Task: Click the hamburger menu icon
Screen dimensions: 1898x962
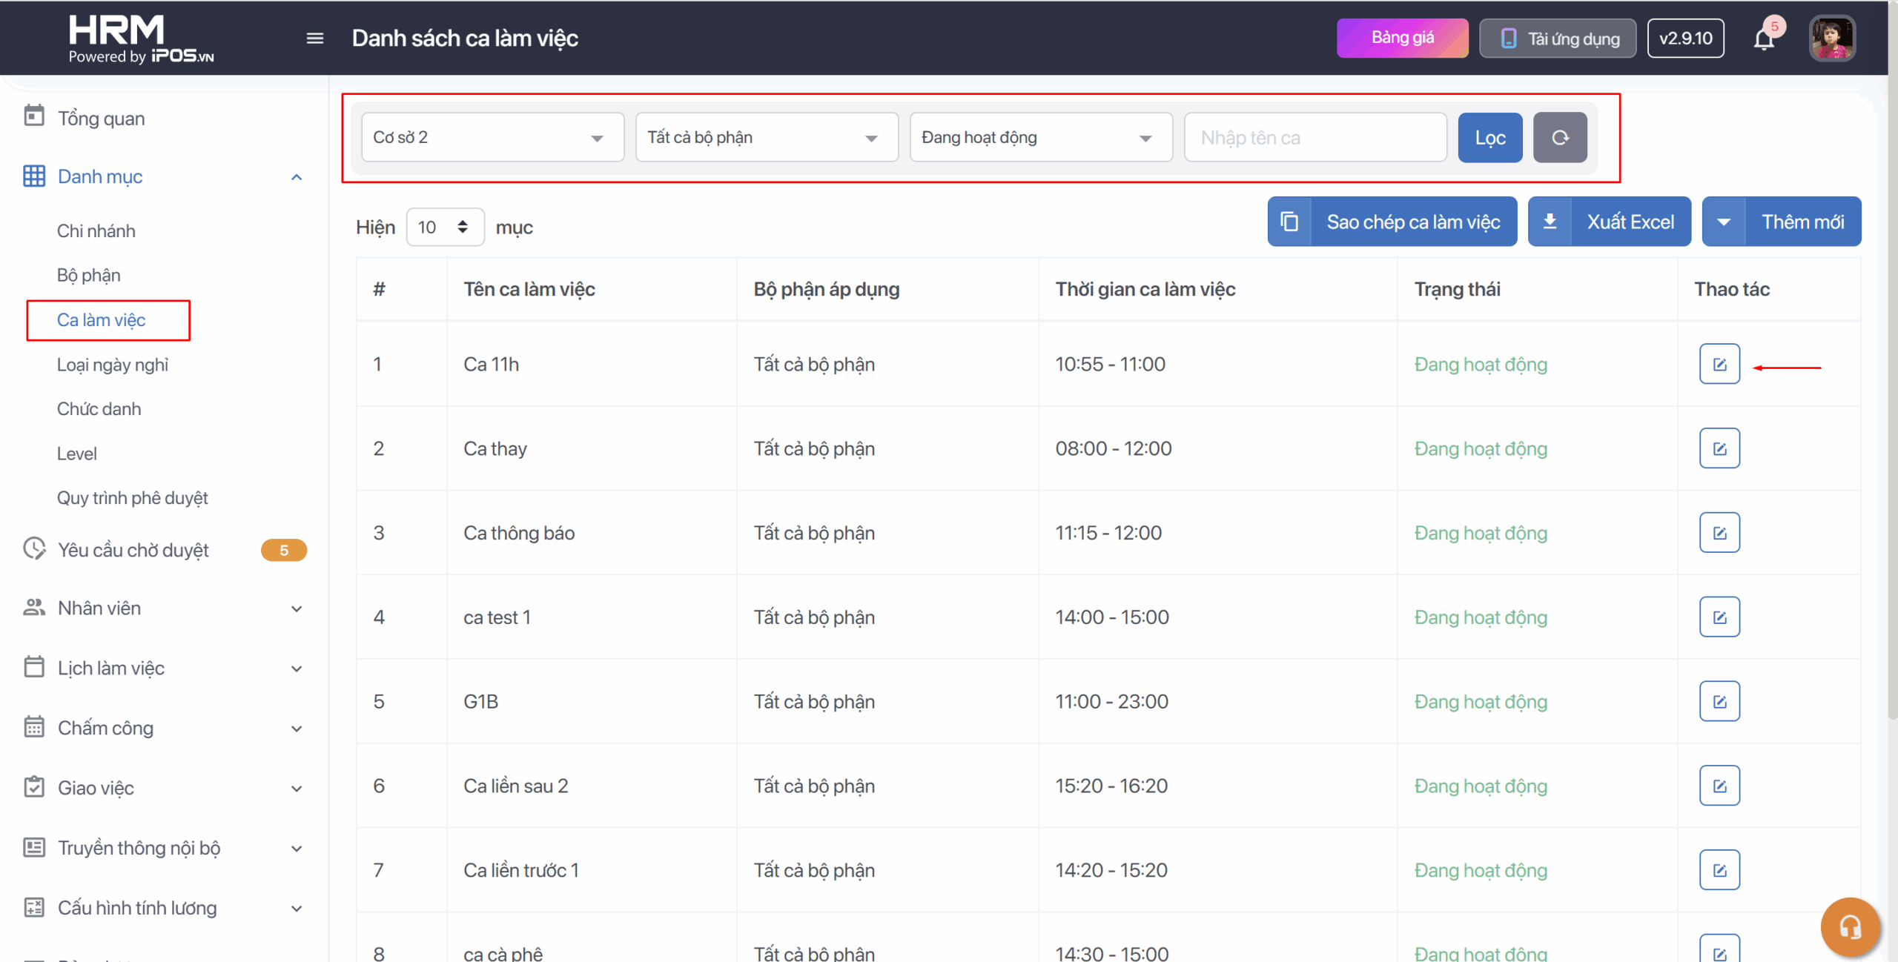Action: (x=314, y=39)
